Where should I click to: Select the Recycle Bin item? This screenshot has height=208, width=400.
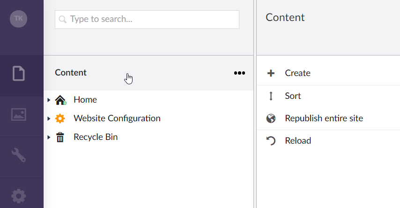tap(96, 138)
